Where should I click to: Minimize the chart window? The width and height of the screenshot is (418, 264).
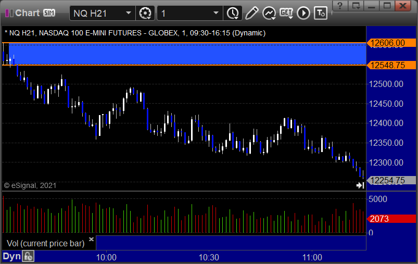tap(371, 5)
